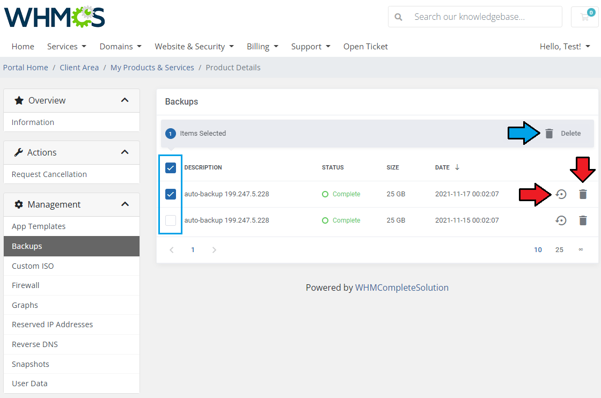Collapse the Management panel chevron
Screen dimensions: 601x398
(x=124, y=204)
